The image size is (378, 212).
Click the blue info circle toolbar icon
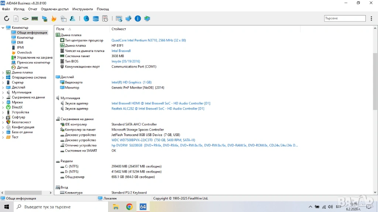(x=138, y=18)
